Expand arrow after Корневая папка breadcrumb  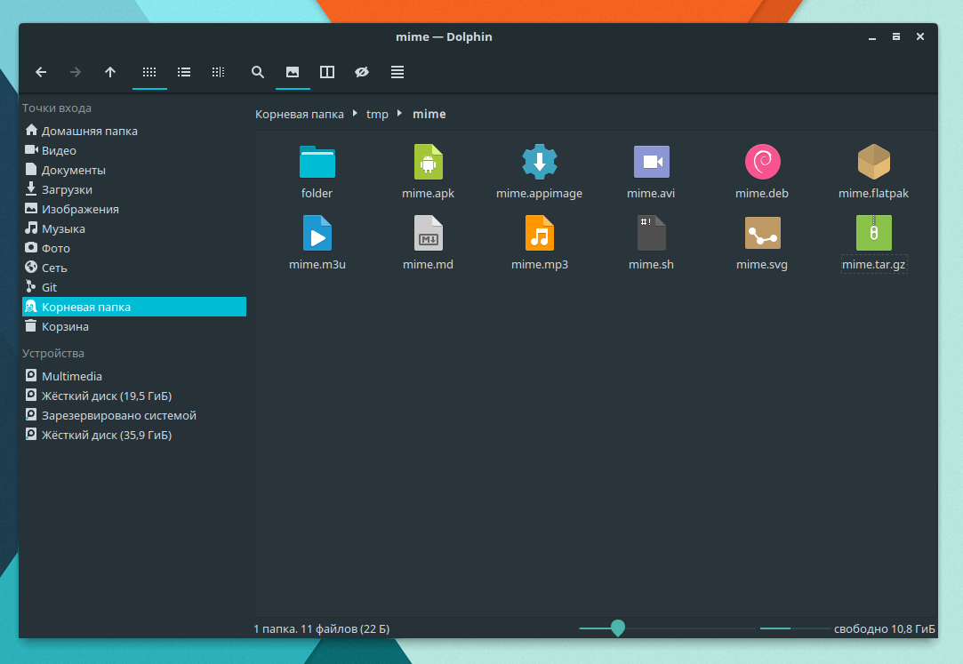[x=355, y=114]
